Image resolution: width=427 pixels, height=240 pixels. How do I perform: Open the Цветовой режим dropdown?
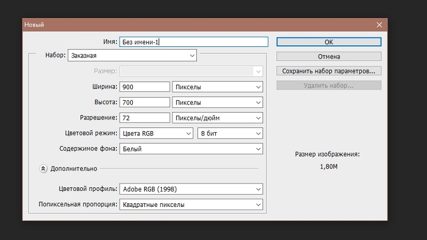click(156, 133)
